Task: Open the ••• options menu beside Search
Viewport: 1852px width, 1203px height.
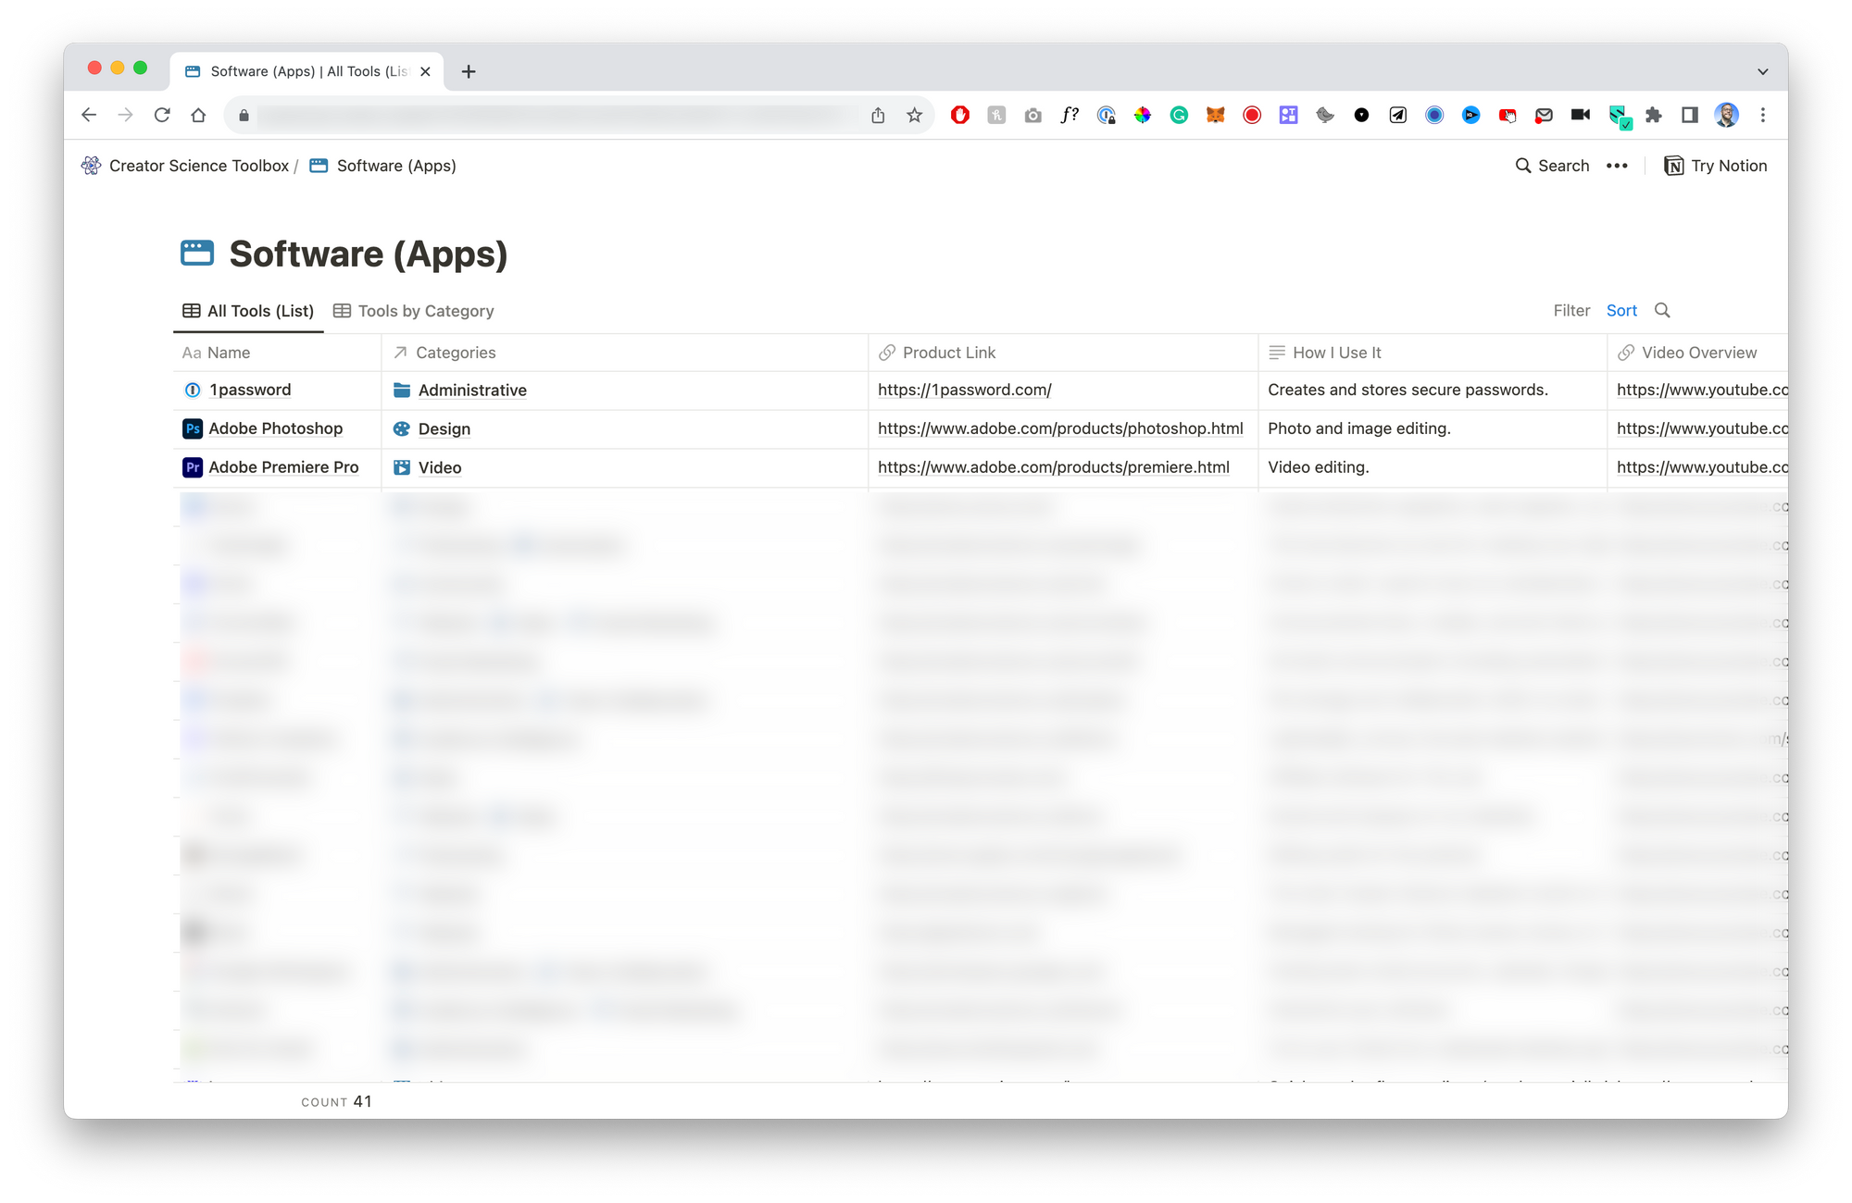Action: tap(1618, 165)
